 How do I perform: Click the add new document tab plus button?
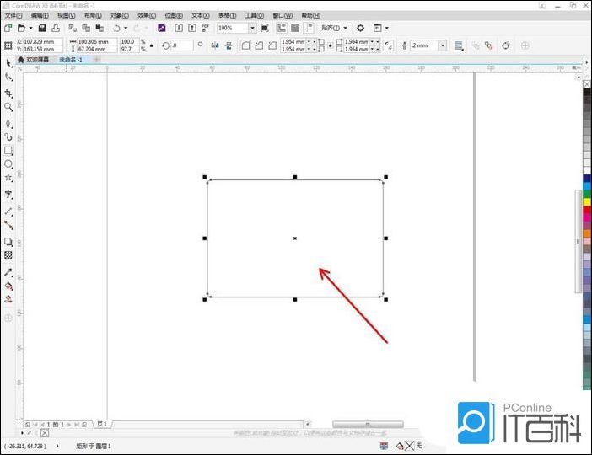pyautogui.click(x=97, y=60)
